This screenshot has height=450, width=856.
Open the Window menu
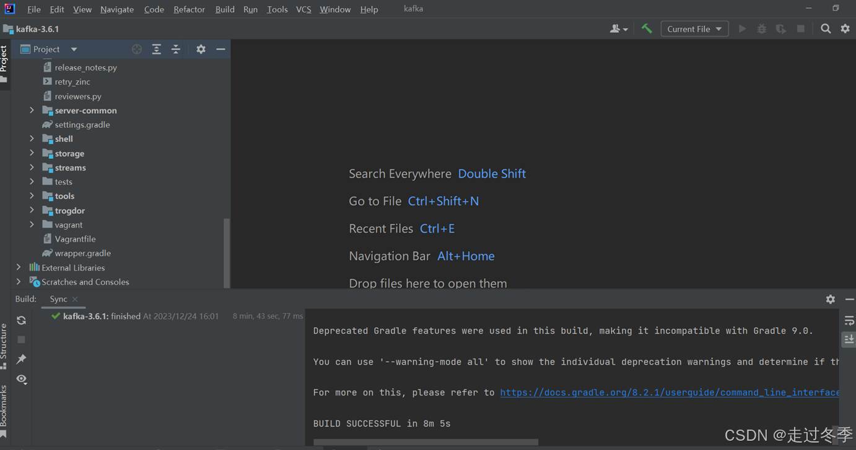[x=335, y=9]
